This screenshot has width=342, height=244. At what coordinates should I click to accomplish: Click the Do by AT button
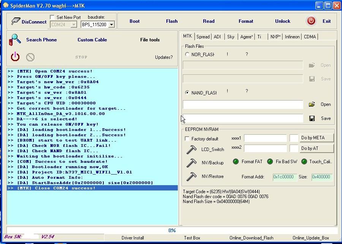[317, 148]
